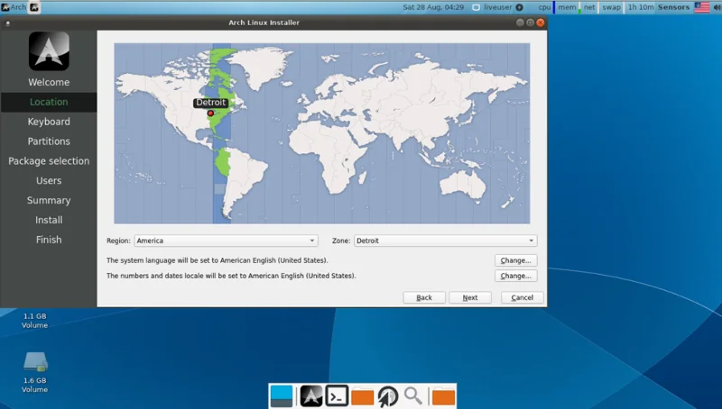Viewport: 722px width, 409px height.
Task: Launch the Arch installer from the dock
Action: coord(311,396)
